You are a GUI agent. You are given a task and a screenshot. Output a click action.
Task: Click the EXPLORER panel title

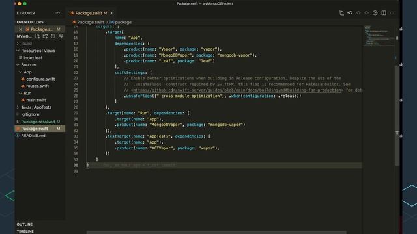click(25, 13)
